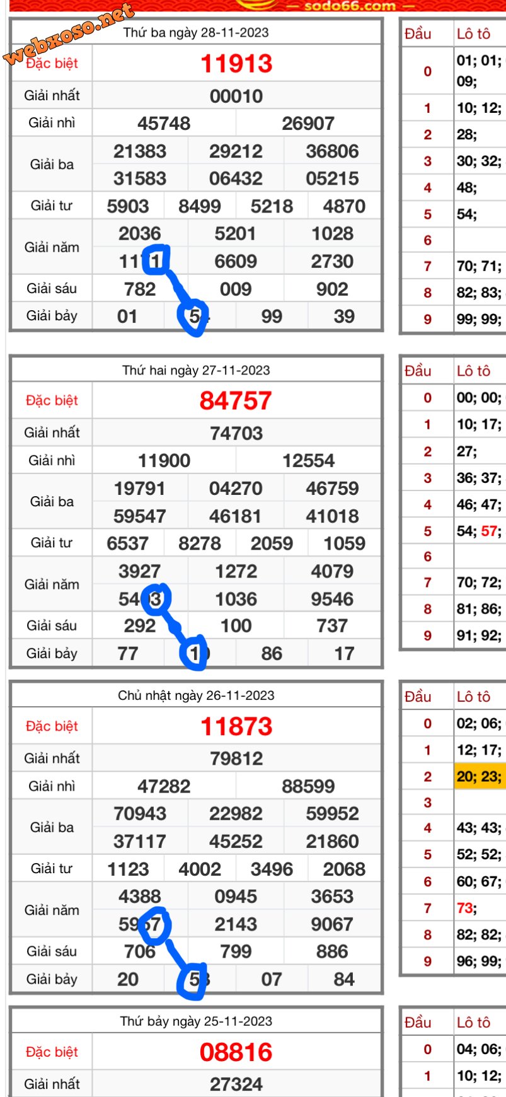Click Giải nhất number 27324
Viewport: 506px width, 1097px height.
[236, 1084]
